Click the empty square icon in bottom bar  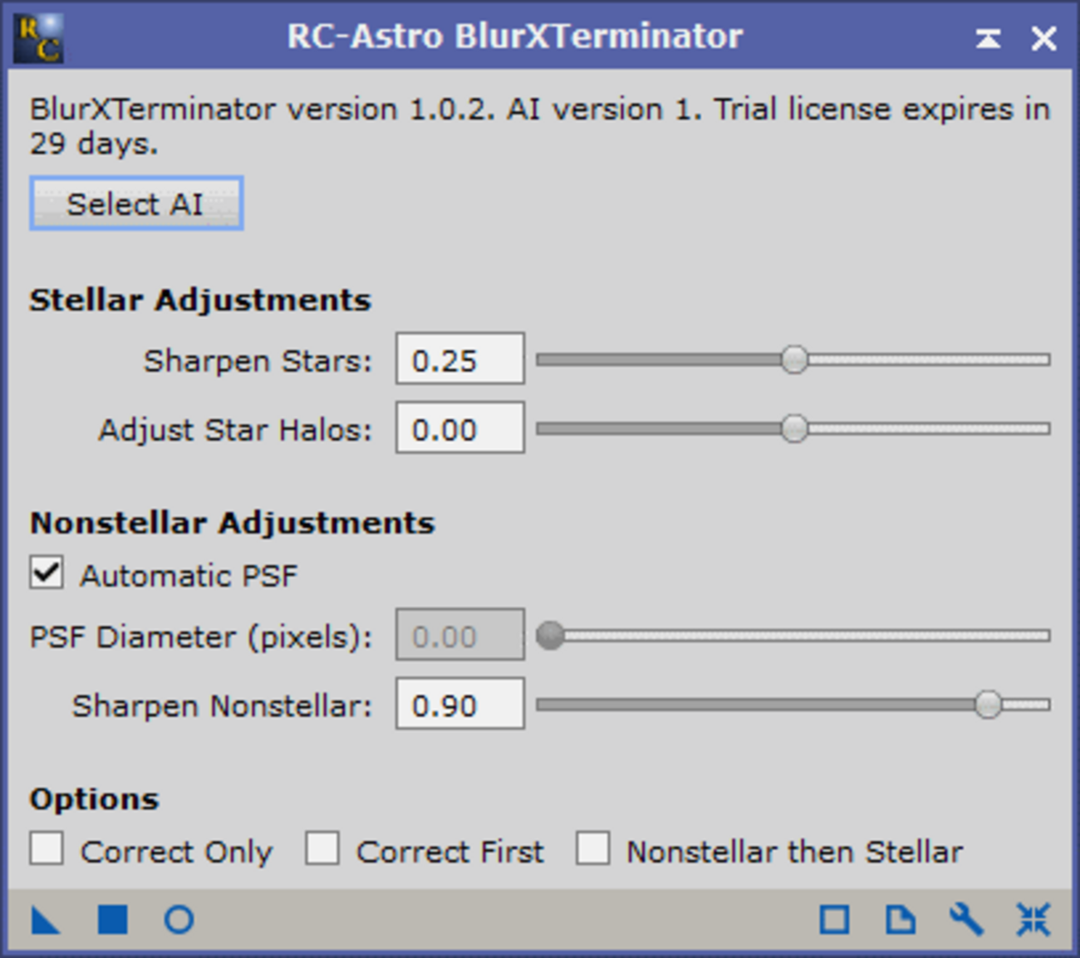834,920
